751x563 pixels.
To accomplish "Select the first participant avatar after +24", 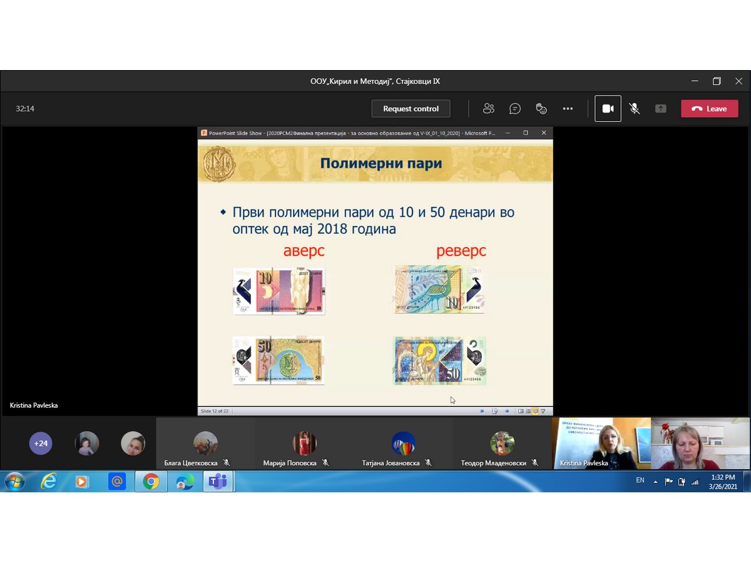I will [86, 444].
